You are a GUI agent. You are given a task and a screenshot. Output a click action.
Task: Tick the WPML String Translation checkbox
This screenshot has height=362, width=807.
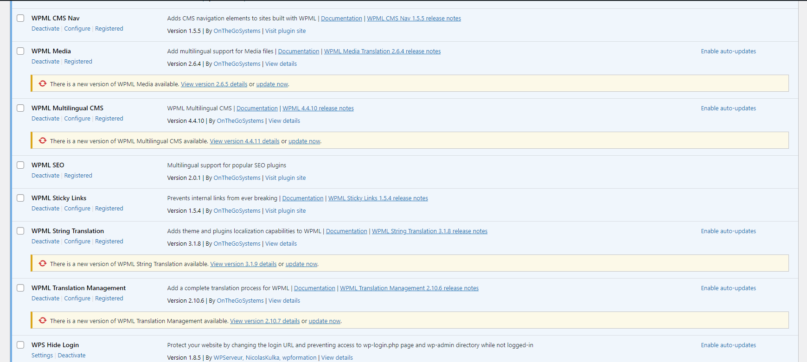(x=20, y=231)
